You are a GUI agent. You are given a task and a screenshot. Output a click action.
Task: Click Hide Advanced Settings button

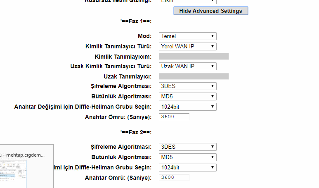click(210, 11)
